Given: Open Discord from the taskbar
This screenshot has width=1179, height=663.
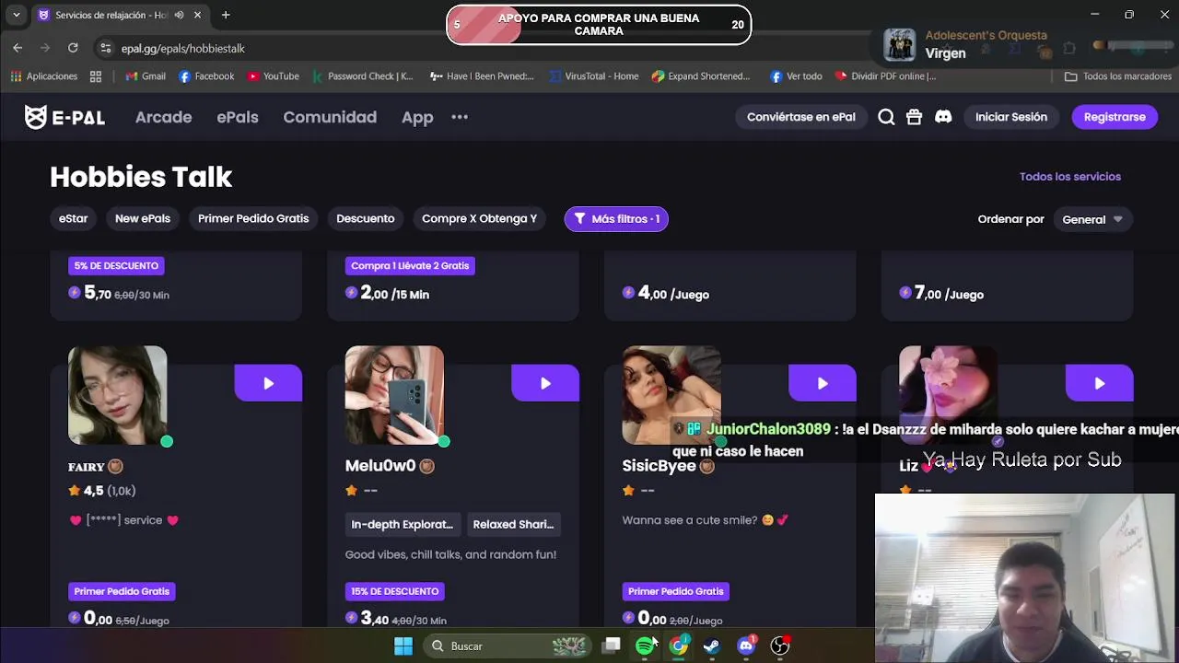Looking at the screenshot, I should (746, 646).
